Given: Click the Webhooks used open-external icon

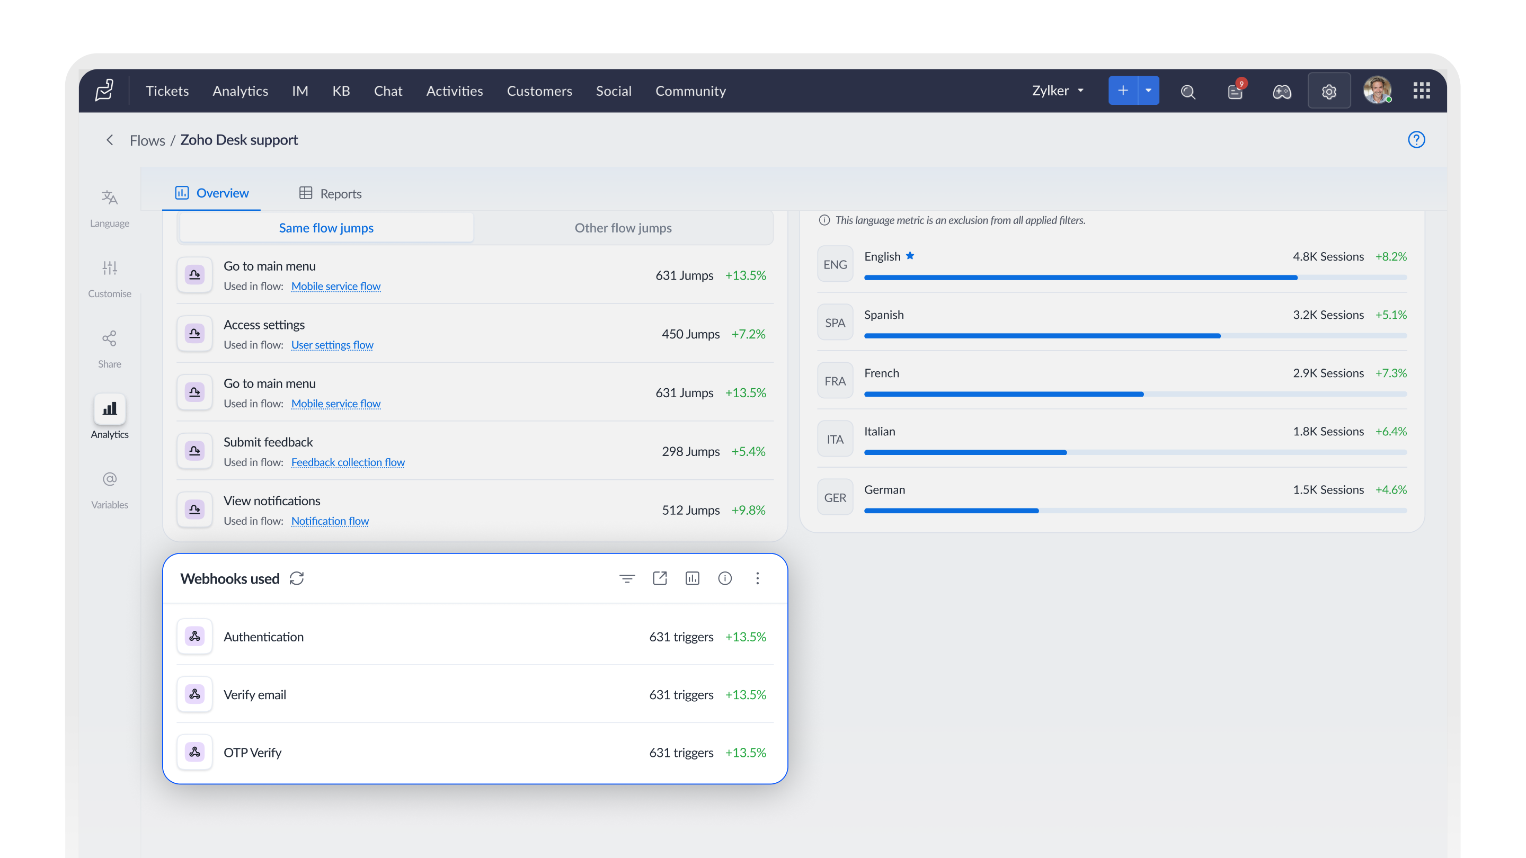Looking at the screenshot, I should point(660,578).
